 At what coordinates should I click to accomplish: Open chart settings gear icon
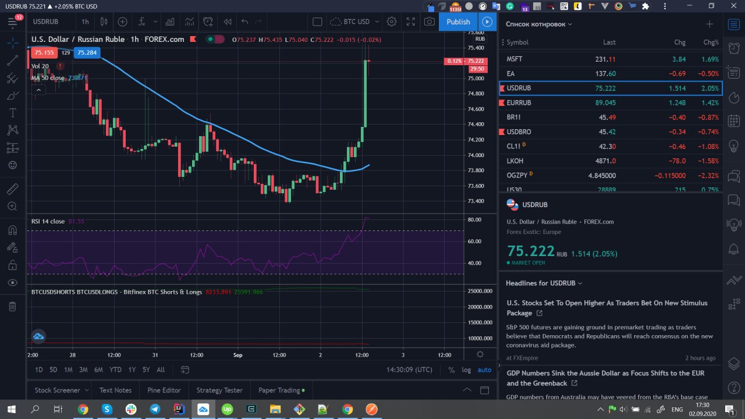tap(392, 22)
